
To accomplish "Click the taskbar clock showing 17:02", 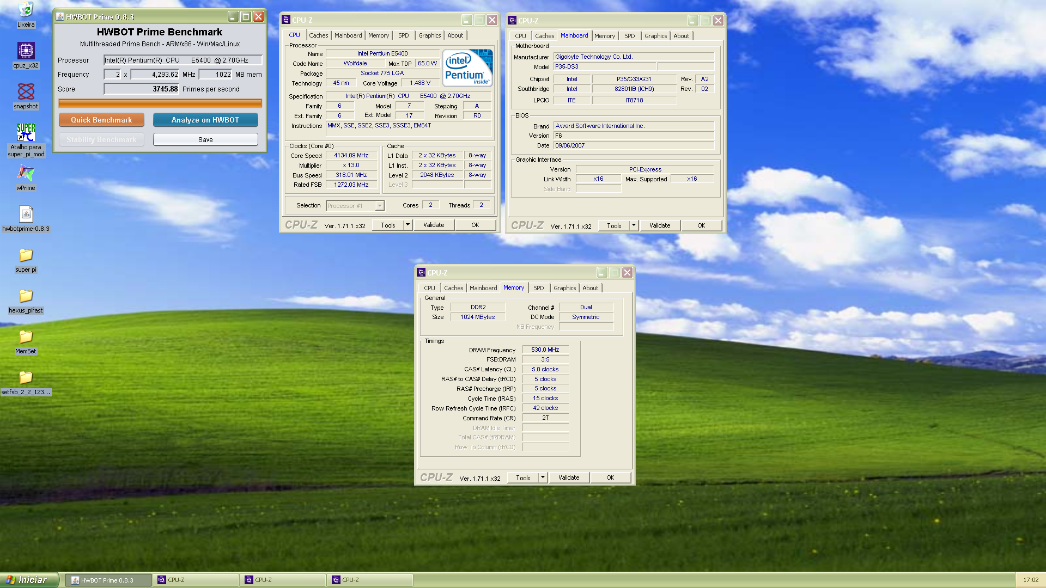I will (1031, 580).
